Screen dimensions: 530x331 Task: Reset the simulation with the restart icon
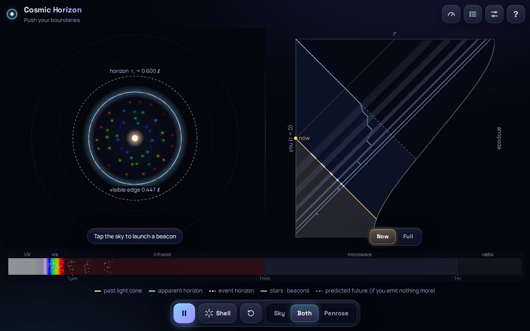(x=251, y=313)
